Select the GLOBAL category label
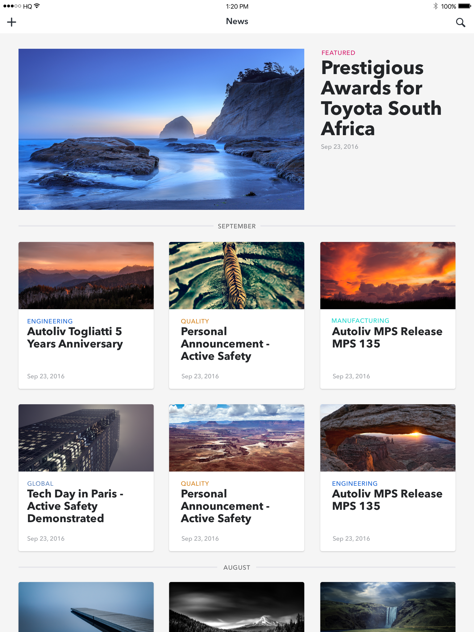Screen dimensions: 474x632 click(40, 484)
